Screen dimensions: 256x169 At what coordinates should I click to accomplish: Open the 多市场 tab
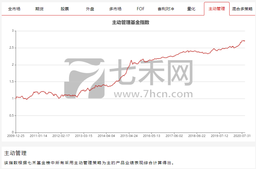(x=116, y=9)
